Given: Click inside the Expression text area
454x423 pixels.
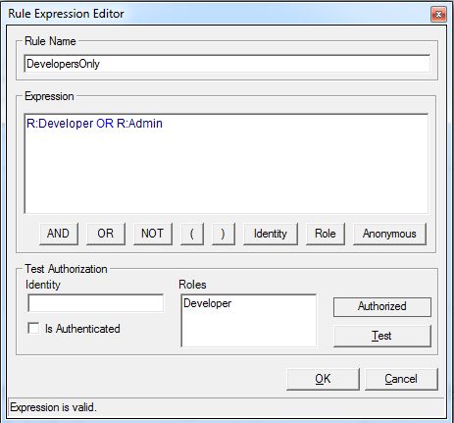Looking at the screenshot, I should click(227, 164).
